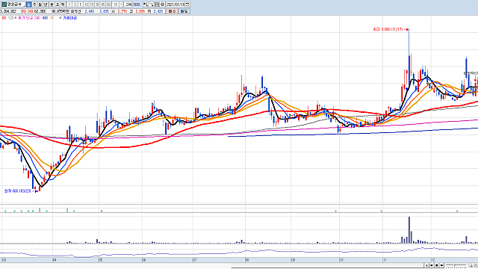Switch to the second (초) chart period

pos(58,4)
